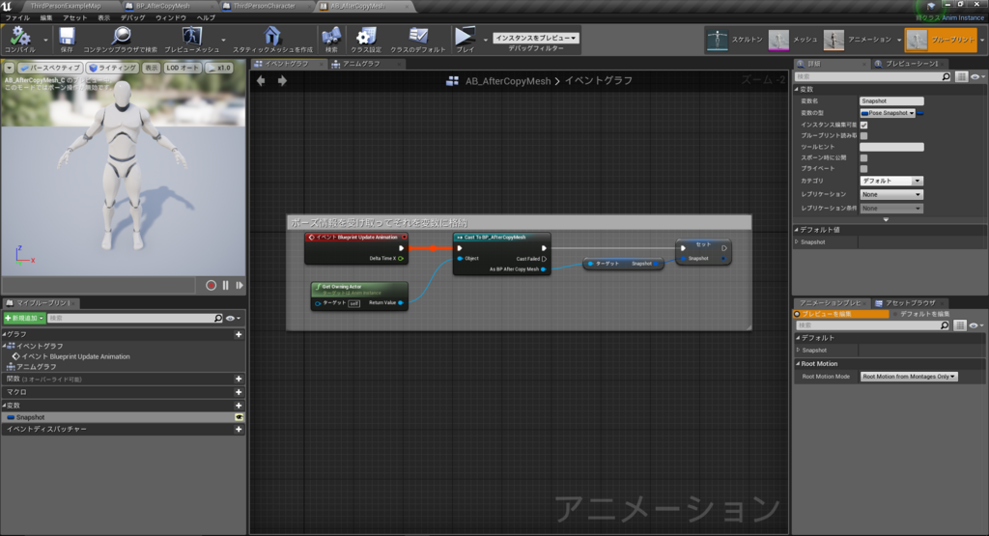989x536 pixels.
Task: Open the Search toolbar icon
Action: tap(331, 37)
